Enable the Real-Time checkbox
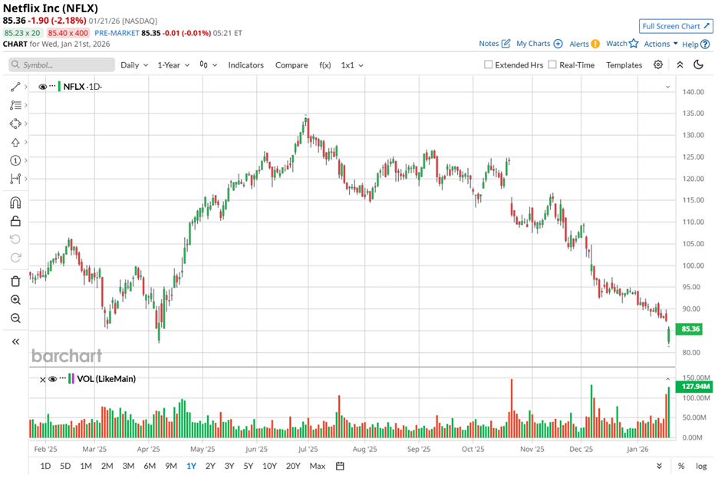This screenshot has width=718, height=478. pos(552,64)
